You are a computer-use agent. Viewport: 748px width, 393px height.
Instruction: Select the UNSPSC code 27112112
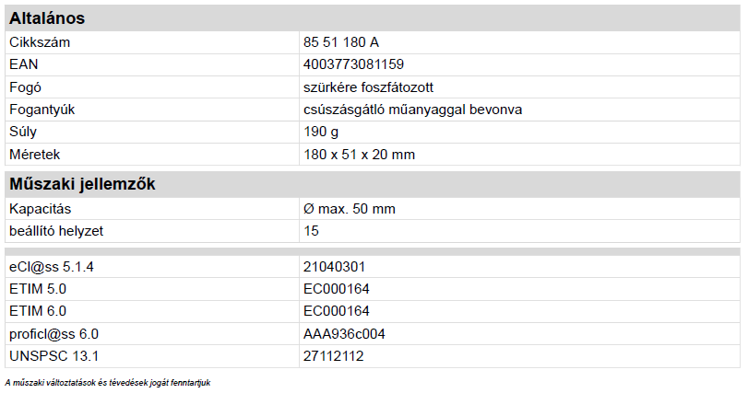335,355
